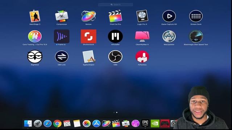The width and height of the screenshot is (232, 130).
Task: Click Final Cut Pro in the Dock
Action: 116,123
